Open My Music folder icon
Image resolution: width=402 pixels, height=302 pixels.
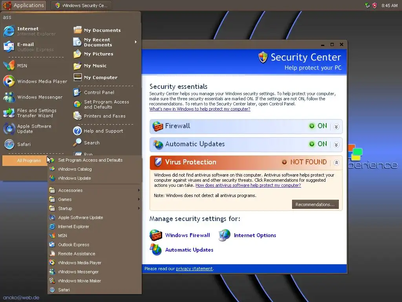point(77,66)
